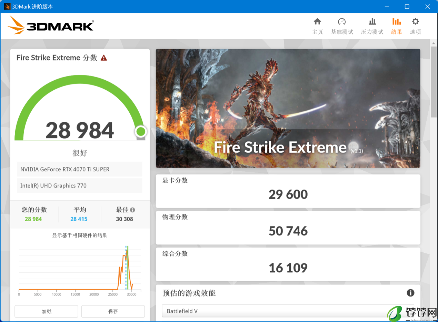Viewport: 438px width, 322px height.
Task: Open the results (结果) bar-chart icon
Action: [397, 22]
